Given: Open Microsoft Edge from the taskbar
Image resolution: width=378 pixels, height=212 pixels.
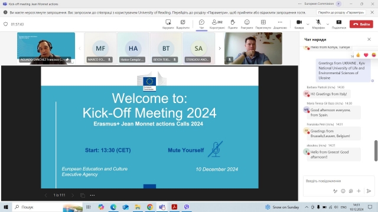Looking at the screenshot, I should [113, 207].
